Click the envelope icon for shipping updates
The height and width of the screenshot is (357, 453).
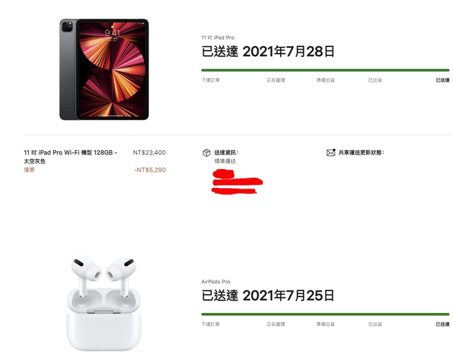coord(331,152)
